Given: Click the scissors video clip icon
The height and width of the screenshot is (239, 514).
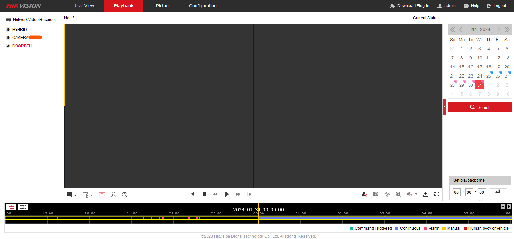Looking at the screenshot, I should (x=387, y=194).
